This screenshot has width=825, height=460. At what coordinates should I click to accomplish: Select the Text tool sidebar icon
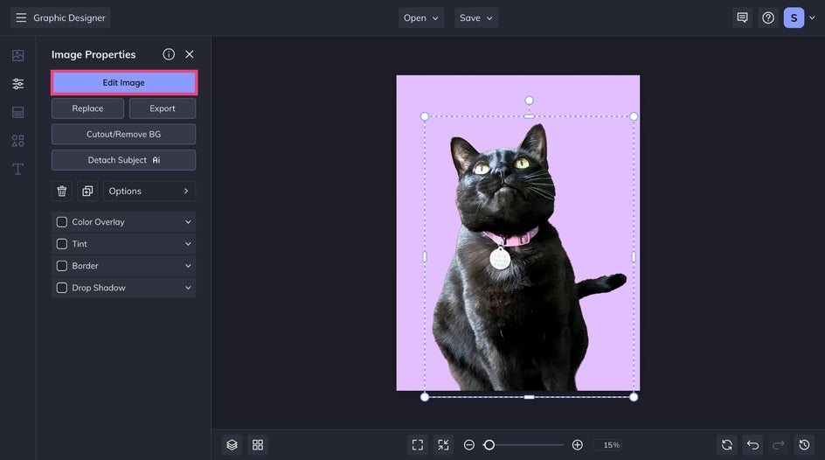pyautogui.click(x=17, y=169)
